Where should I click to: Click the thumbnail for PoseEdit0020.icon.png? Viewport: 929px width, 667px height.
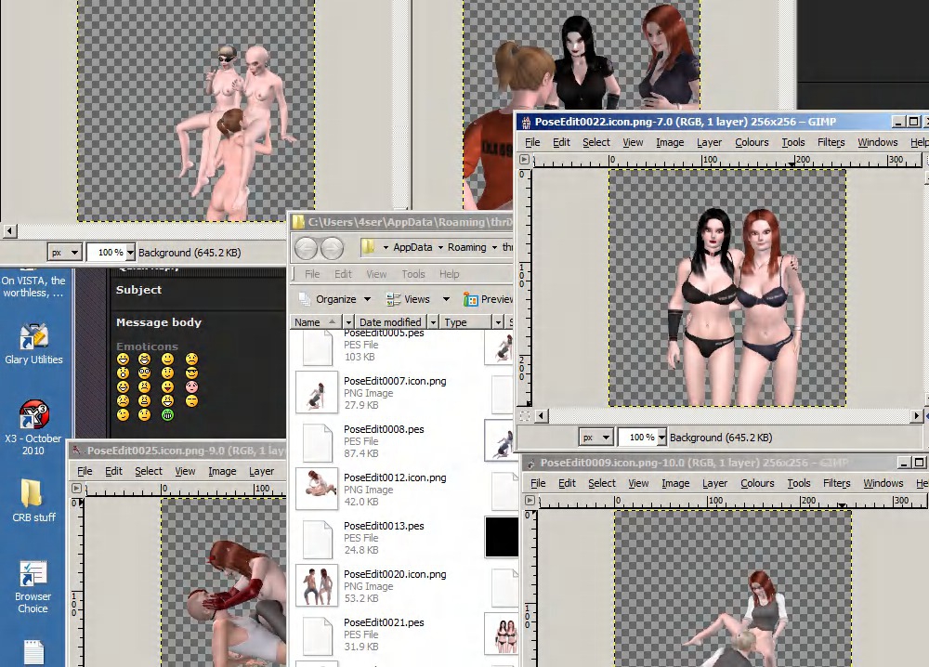pyautogui.click(x=317, y=586)
